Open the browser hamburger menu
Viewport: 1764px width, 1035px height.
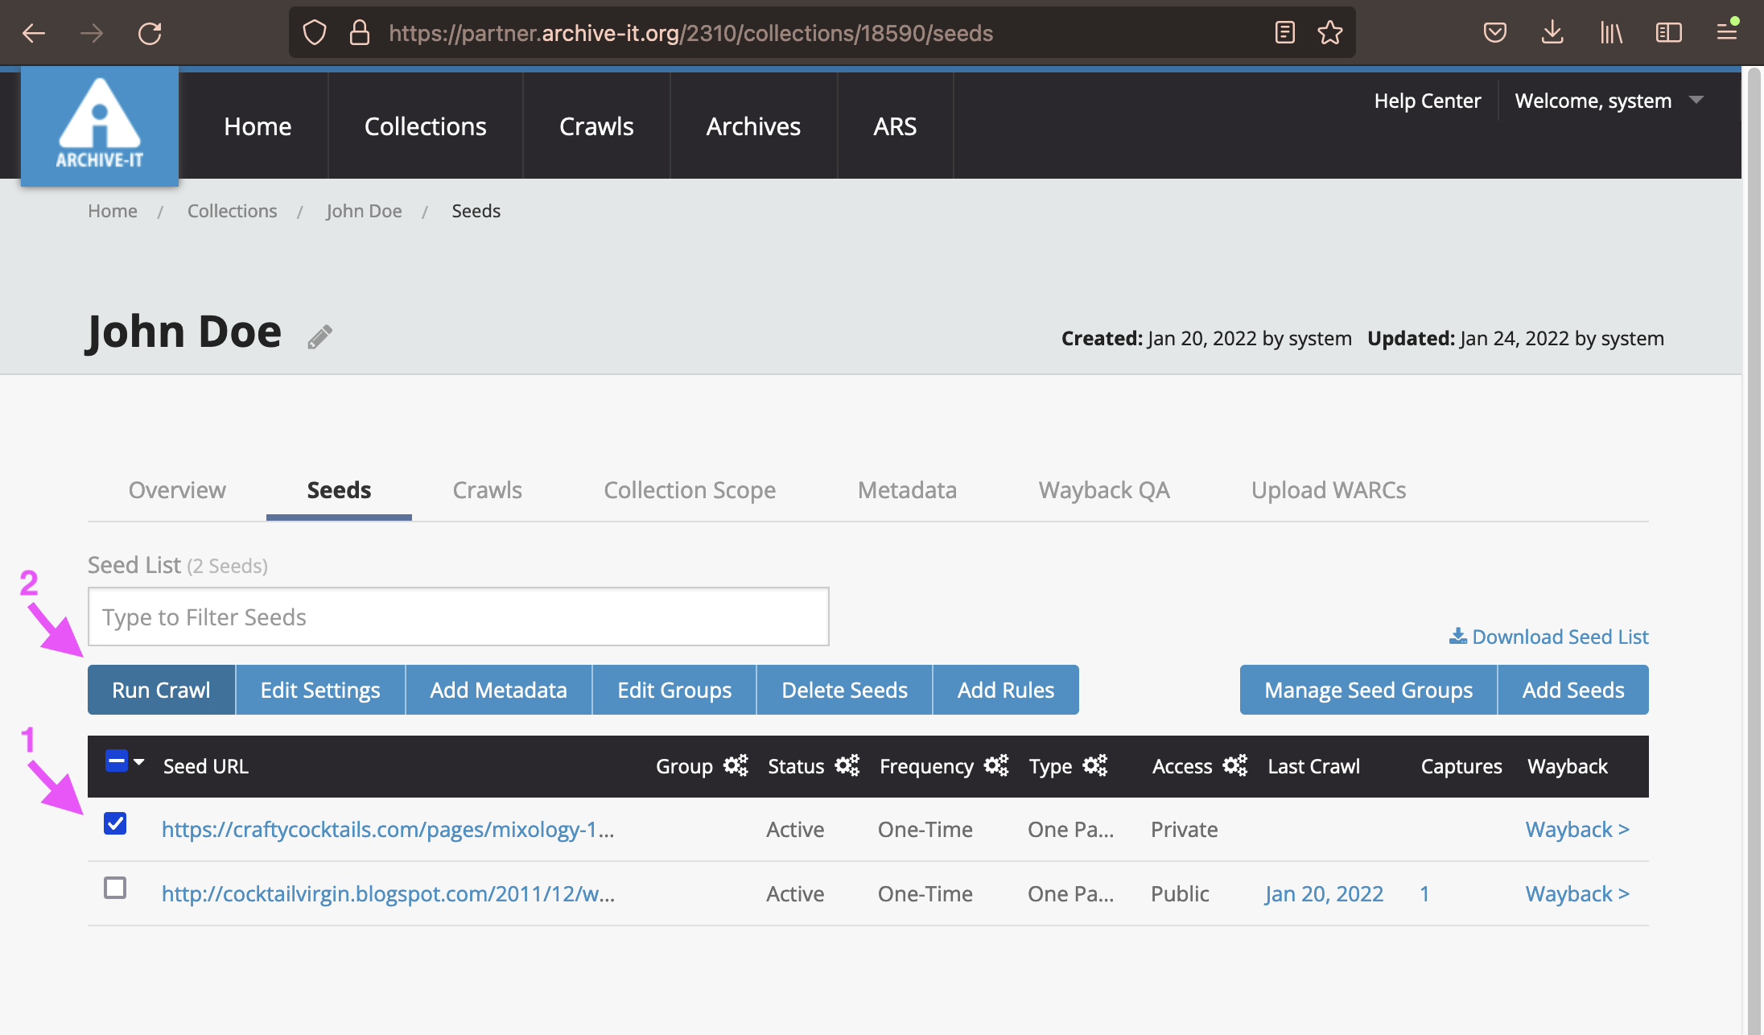coord(1727,33)
